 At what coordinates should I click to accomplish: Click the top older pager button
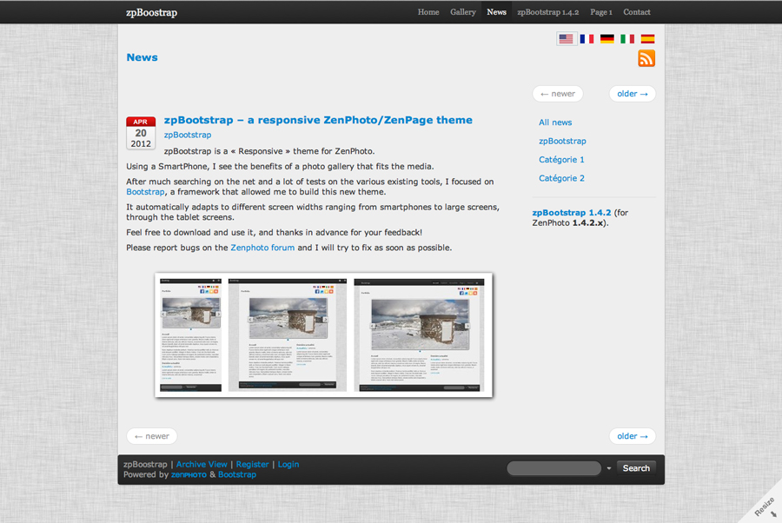pyautogui.click(x=633, y=94)
